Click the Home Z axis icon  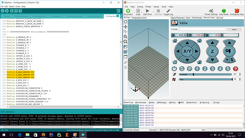click(x=199, y=62)
